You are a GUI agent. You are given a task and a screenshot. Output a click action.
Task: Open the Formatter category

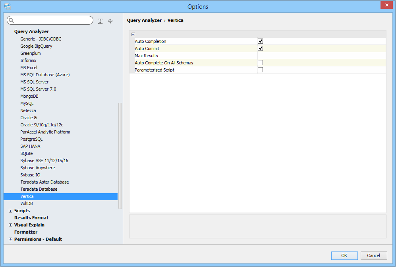(26, 232)
